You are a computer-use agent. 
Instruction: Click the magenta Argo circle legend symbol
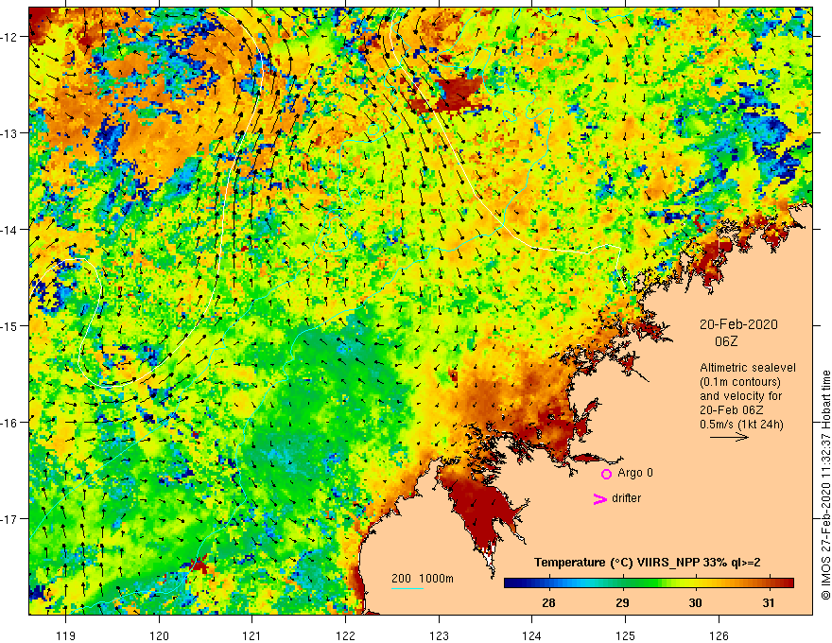point(606,474)
